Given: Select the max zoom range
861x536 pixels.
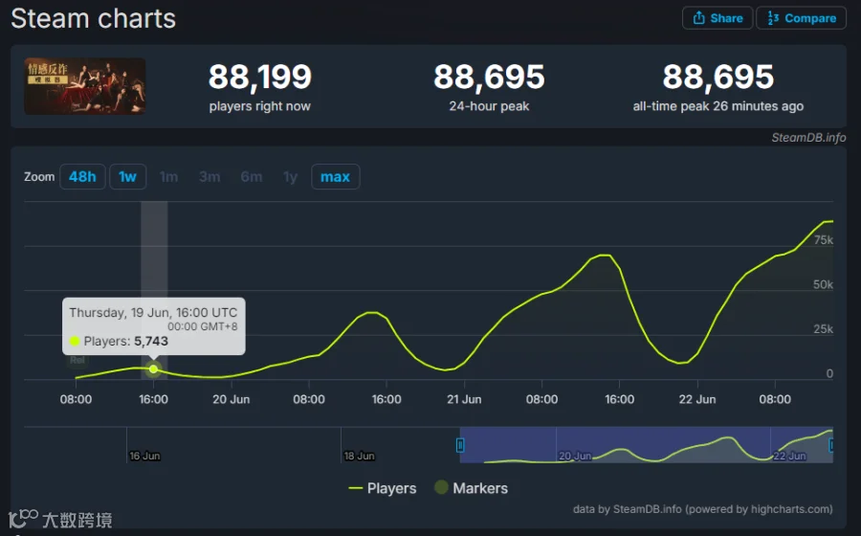Looking at the screenshot, I should [x=335, y=177].
